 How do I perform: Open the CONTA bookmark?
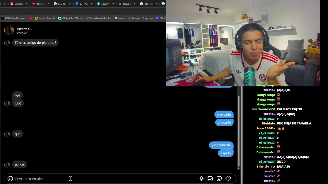coord(161,18)
